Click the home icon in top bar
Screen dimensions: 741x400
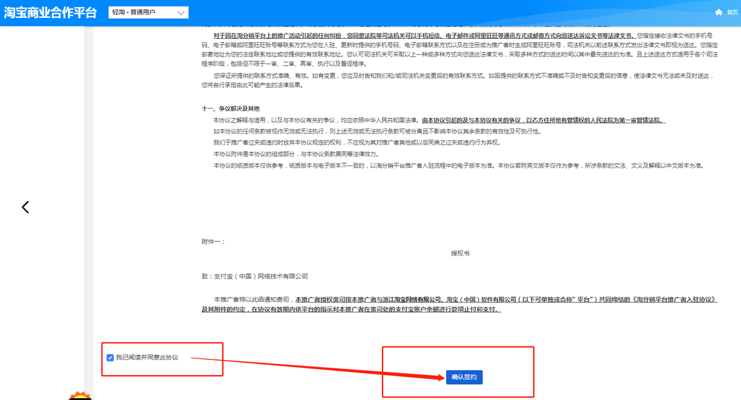click(719, 12)
